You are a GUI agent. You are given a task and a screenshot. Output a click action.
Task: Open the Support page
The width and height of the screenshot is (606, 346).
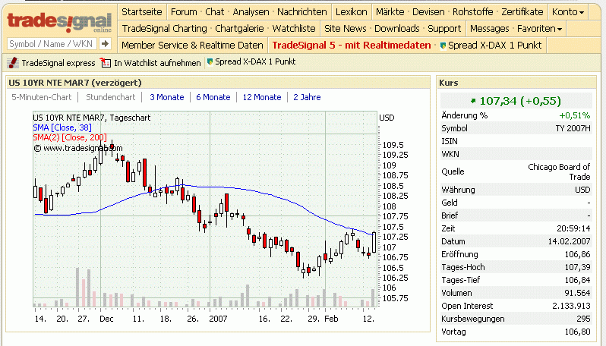(444, 29)
